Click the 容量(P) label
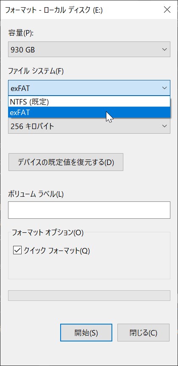178x366 pixels. click(21, 33)
